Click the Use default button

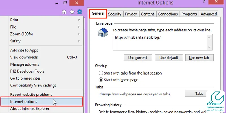(x=169, y=58)
